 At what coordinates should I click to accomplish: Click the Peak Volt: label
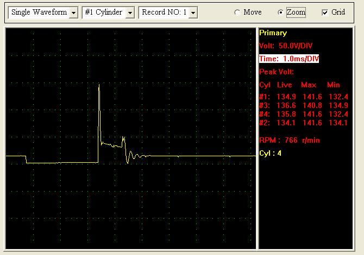277,72
